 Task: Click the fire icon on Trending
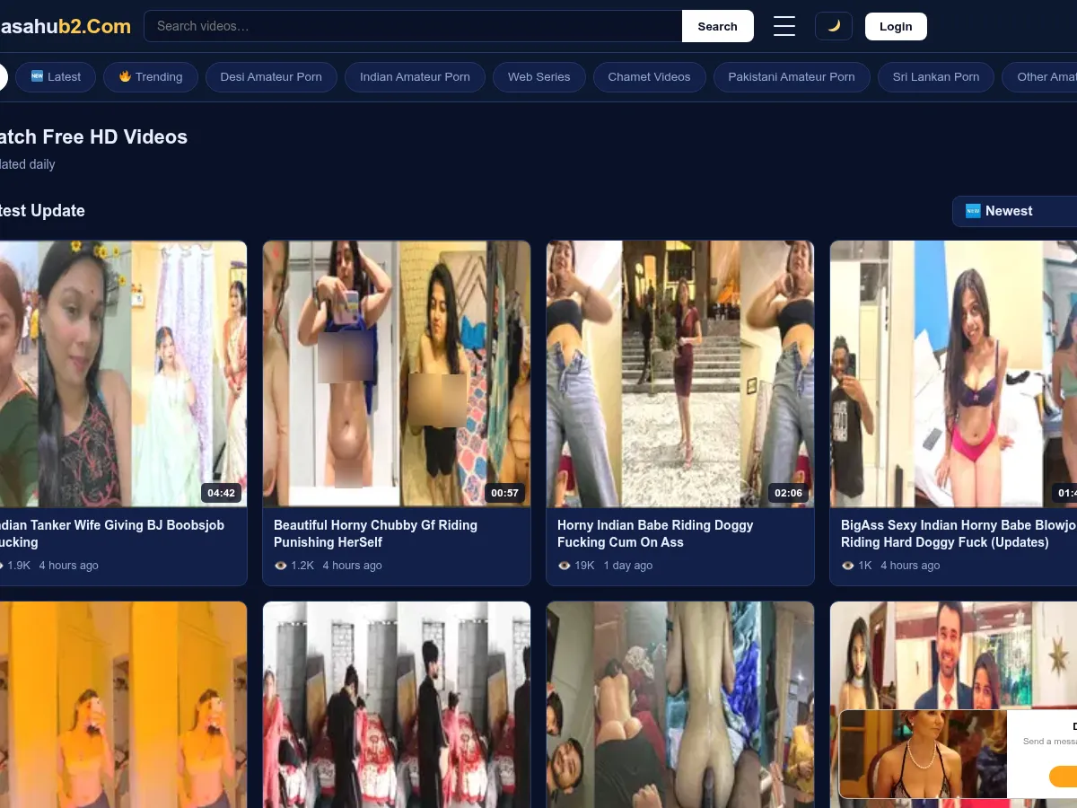click(125, 76)
